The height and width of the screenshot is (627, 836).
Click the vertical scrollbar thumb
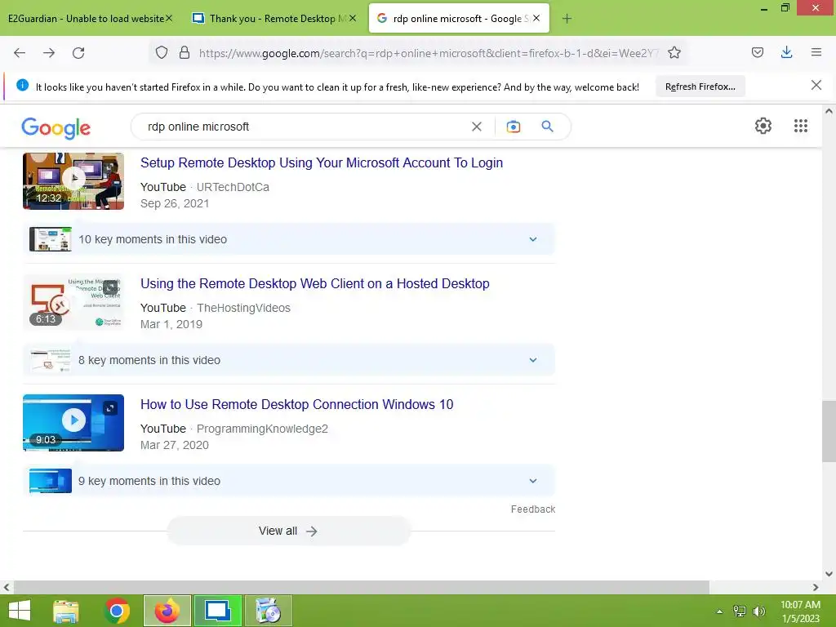point(829,431)
